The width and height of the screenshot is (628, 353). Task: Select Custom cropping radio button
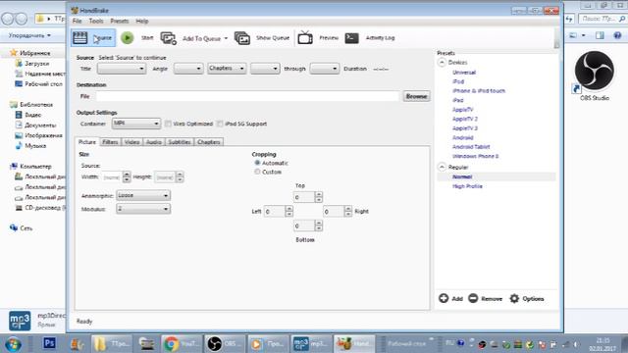pos(257,172)
